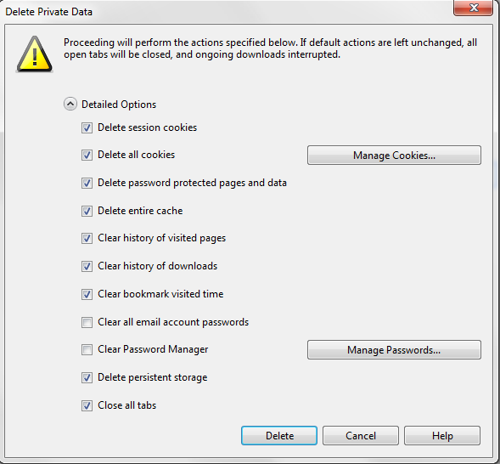Click the yellow warning triangle icon
Viewport: 500px width, 464px height.
coord(35,54)
